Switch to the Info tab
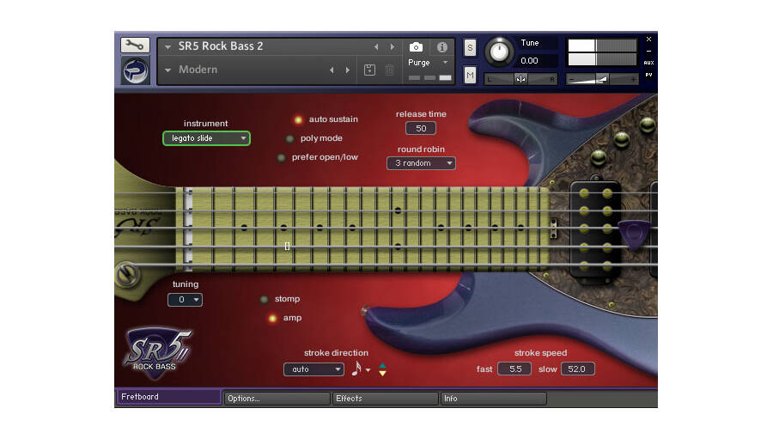 tap(494, 399)
